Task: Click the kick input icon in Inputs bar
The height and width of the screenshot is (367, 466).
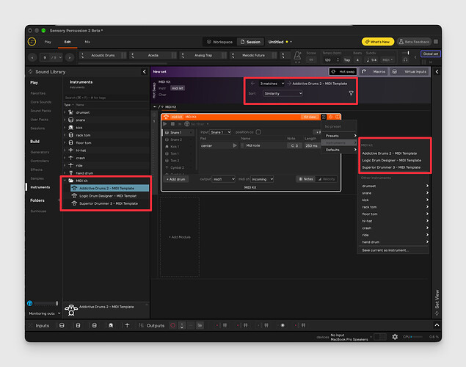Action: pos(111,325)
